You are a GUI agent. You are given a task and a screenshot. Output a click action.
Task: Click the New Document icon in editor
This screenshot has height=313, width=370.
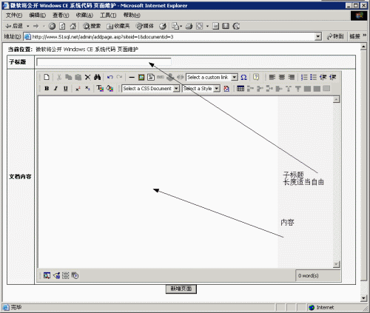[x=47, y=77]
